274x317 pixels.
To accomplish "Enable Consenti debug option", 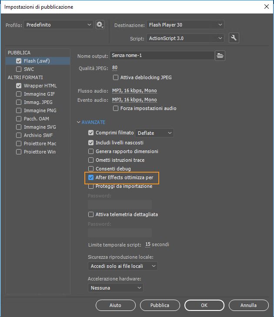I will pos(91,169).
